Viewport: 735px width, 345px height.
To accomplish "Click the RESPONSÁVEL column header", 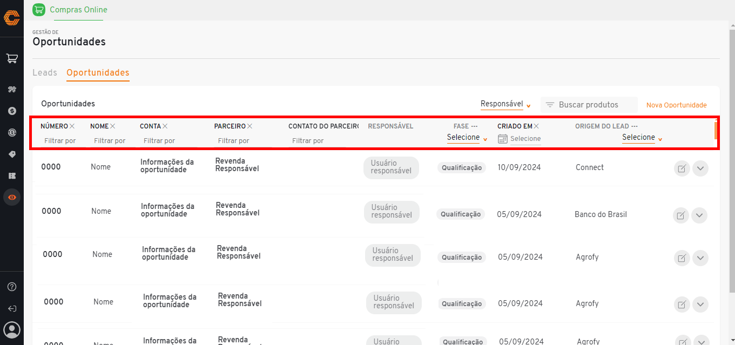I will click(x=390, y=126).
